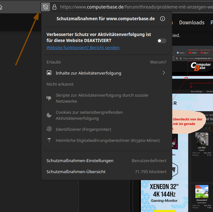This screenshot has width=213, height=212.
Task: Click 'Cookies zur seitenübergreifenden Aktivitätenverfolgung' text
Action: point(89,115)
